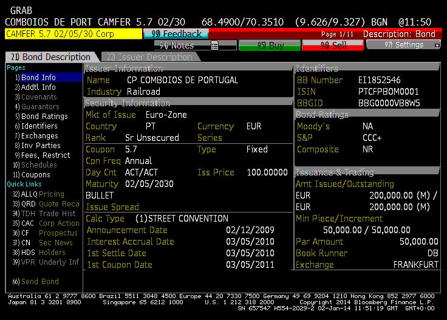This screenshot has height=320, width=447.
Task: Open the Settings button
Action: pos(403,45)
